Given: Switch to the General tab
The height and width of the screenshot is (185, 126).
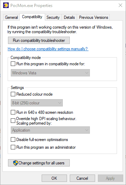Looking at the screenshot, I should (x=11, y=17).
